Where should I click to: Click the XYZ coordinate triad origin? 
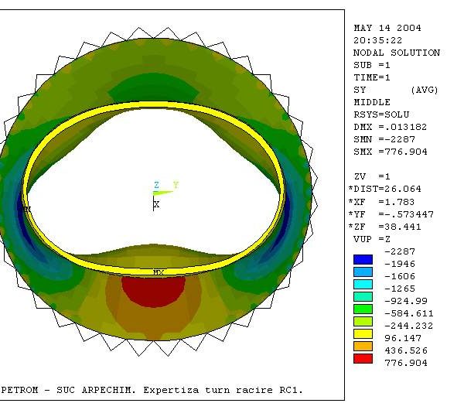tap(154, 194)
